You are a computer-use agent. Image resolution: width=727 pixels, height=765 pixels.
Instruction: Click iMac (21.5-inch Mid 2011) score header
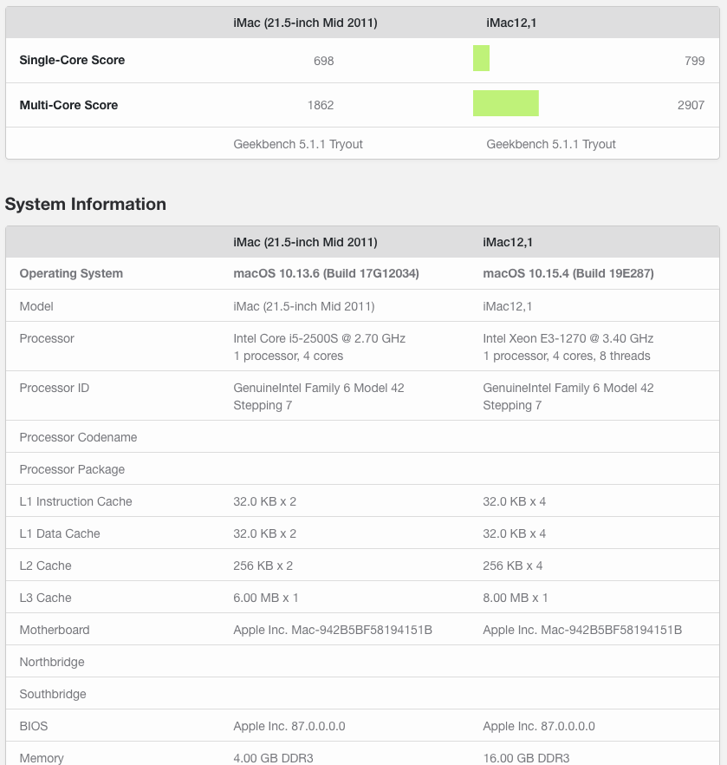pos(305,23)
